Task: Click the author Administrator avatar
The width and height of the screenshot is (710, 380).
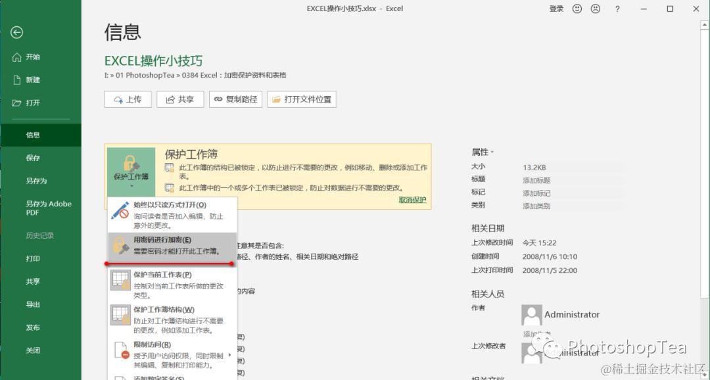Action: (x=532, y=315)
